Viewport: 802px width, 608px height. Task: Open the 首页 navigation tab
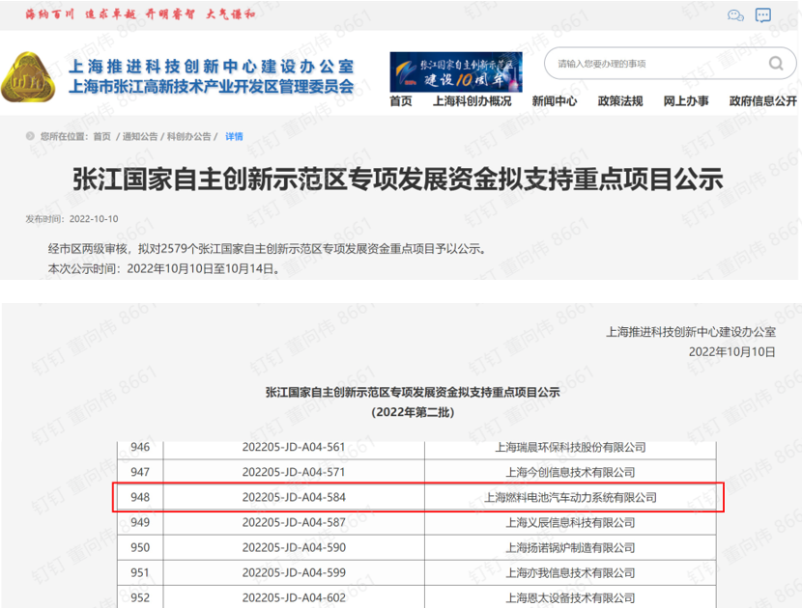pos(400,101)
